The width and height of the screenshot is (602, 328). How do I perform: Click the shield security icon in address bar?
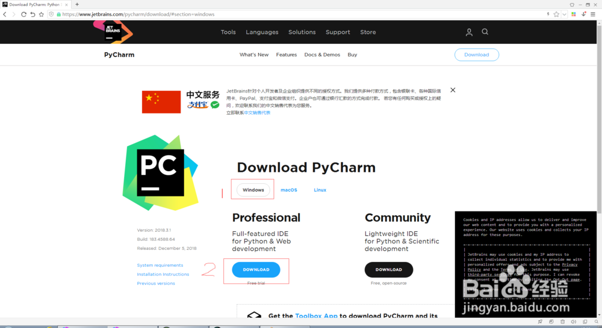[51, 14]
